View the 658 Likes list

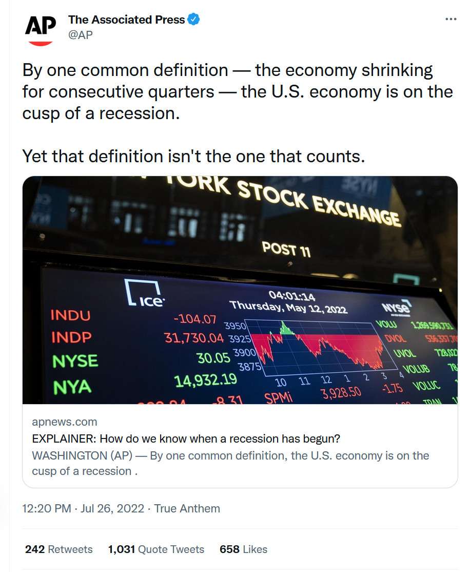tap(243, 549)
